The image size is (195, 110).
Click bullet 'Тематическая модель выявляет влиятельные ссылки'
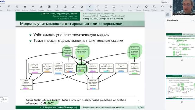pyautogui.click(x=78, y=41)
